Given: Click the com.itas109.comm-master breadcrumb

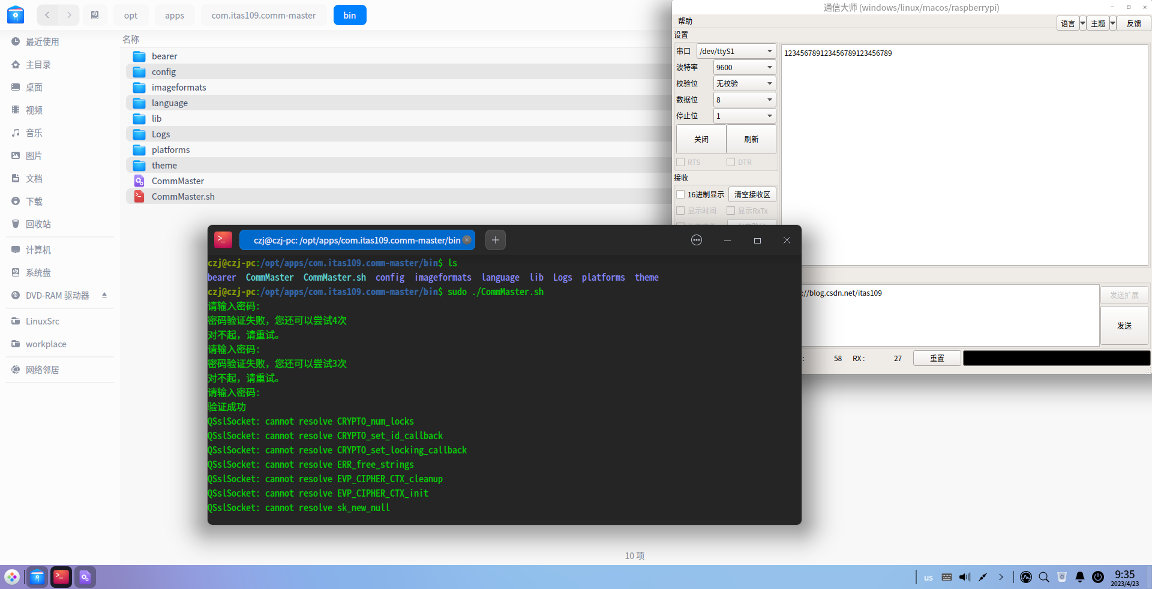Looking at the screenshot, I should (263, 15).
